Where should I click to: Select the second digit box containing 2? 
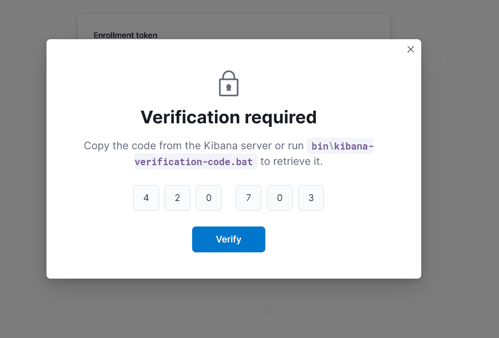(177, 198)
